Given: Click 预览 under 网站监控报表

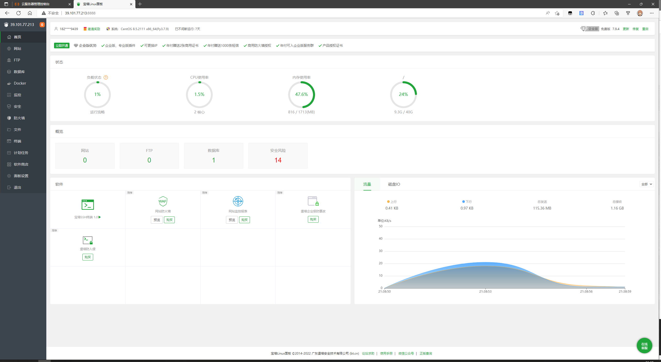Looking at the screenshot, I should click(232, 220).
